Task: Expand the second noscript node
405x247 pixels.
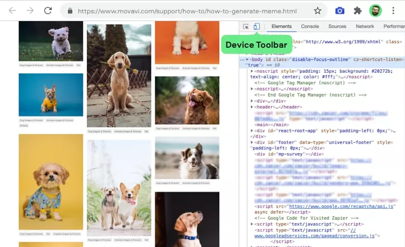Action: pyautogui.click(x=252, y=89)
